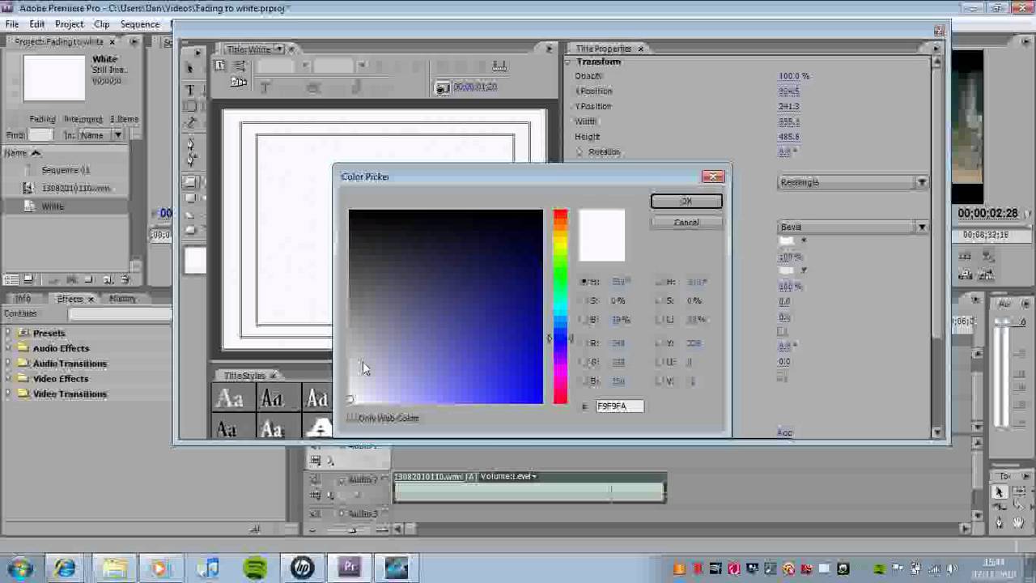The image size is (1036, 583).
Task: Click the Selection arrow in Tools panel
Action: point(999,492)
